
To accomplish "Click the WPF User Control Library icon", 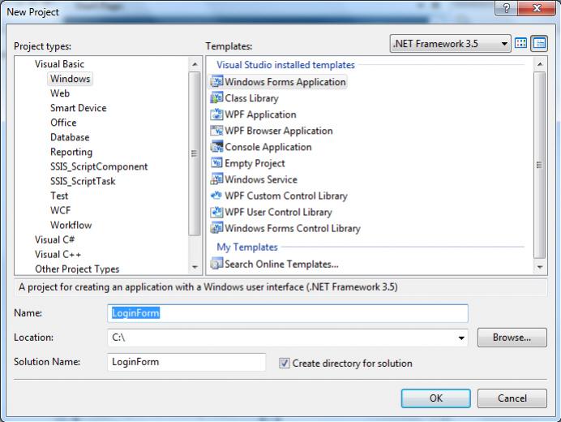I will (x=216, y=212).
